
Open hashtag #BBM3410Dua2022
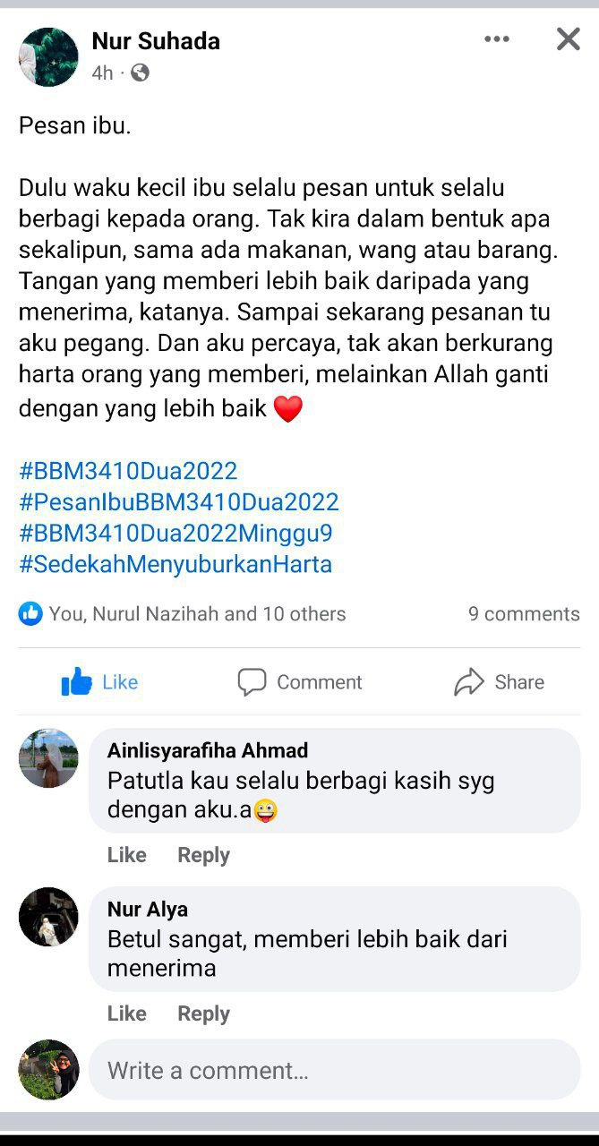128,471
